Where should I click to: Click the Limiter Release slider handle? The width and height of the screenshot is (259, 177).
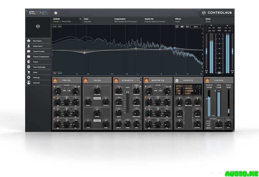click(x=229, y=111)
